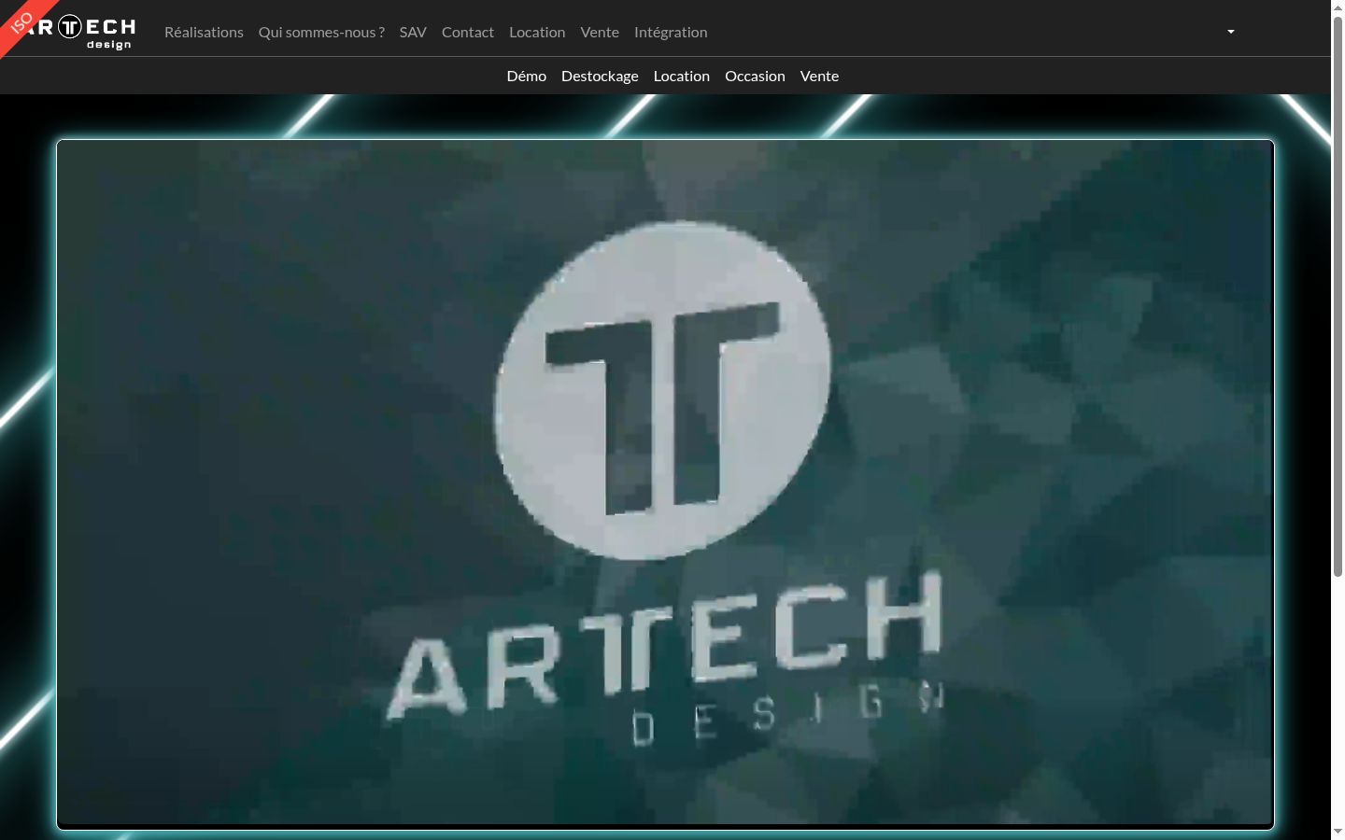Switch to the Occasion category tab
The image size is (1345, 840).
pyautogui.click(x=755, y=76)
